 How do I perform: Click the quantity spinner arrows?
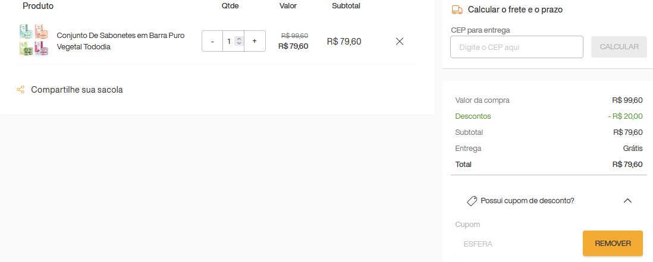coord(238,41)
